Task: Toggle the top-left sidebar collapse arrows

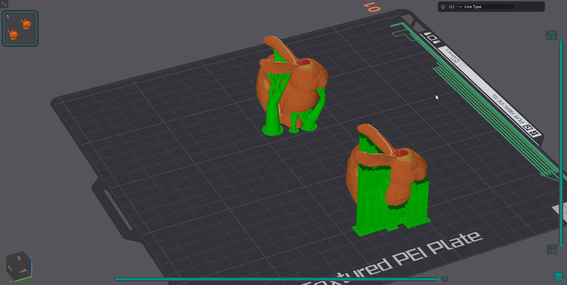Action: (x=4, y=4)
